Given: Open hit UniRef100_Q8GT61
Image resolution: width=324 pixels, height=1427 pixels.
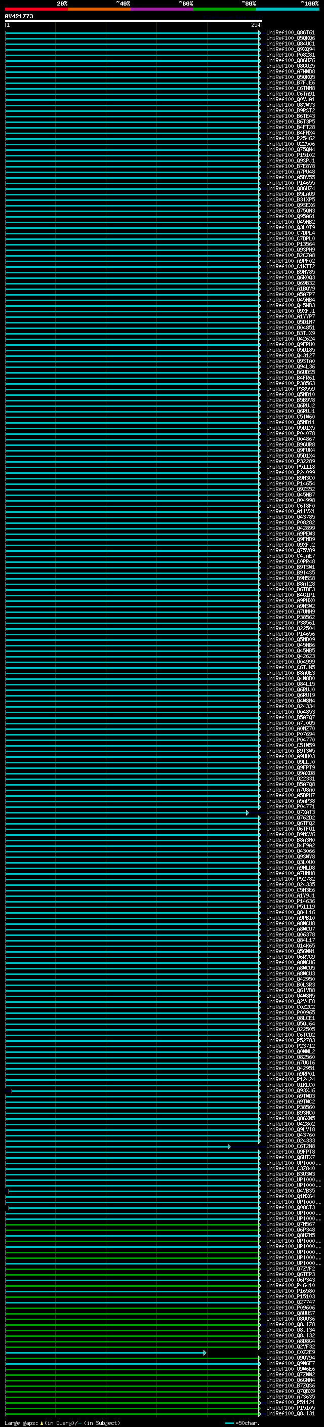Looking at the screenshot, I should pyautogui.click(x=290, y=33).
